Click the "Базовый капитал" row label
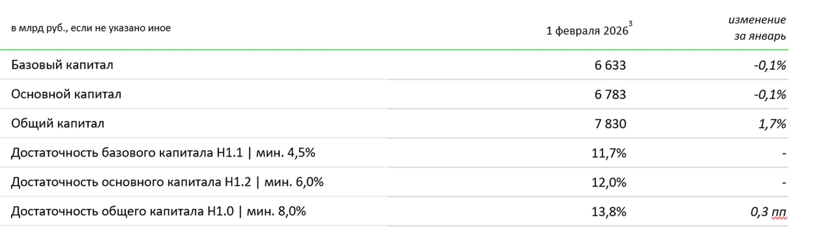 coord(62,65)
